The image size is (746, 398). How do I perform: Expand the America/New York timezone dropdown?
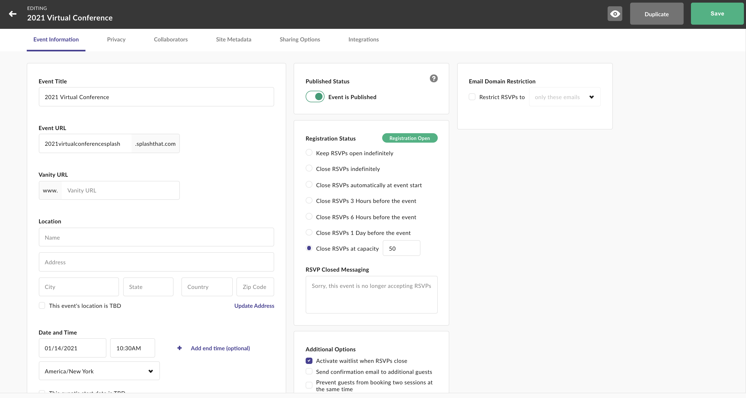point(99,371)
